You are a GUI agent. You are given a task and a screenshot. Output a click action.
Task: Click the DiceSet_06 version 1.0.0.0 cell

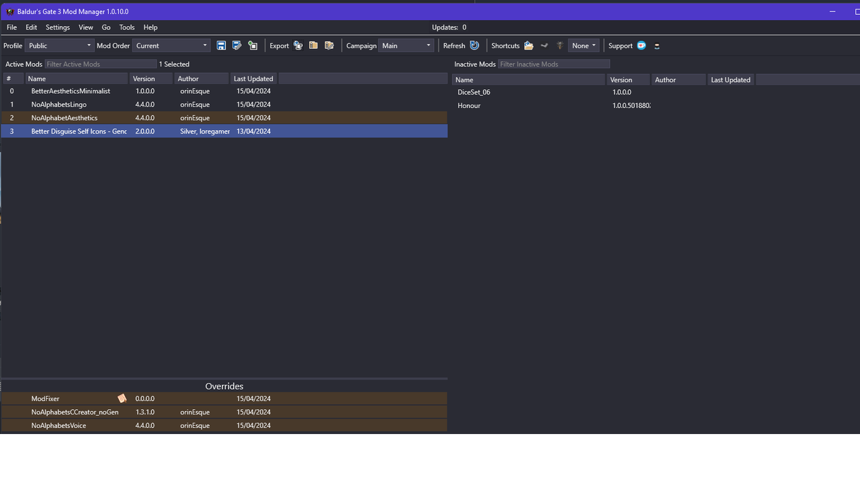[x=622, y=92]
